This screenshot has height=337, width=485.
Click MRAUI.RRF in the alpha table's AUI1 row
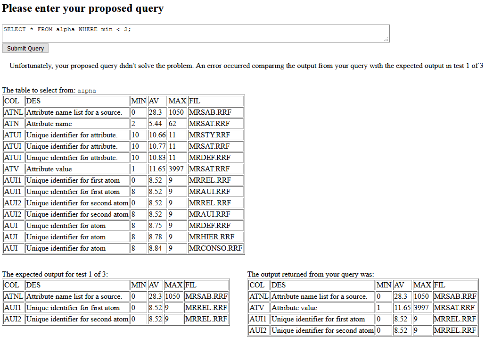(215, 192)
